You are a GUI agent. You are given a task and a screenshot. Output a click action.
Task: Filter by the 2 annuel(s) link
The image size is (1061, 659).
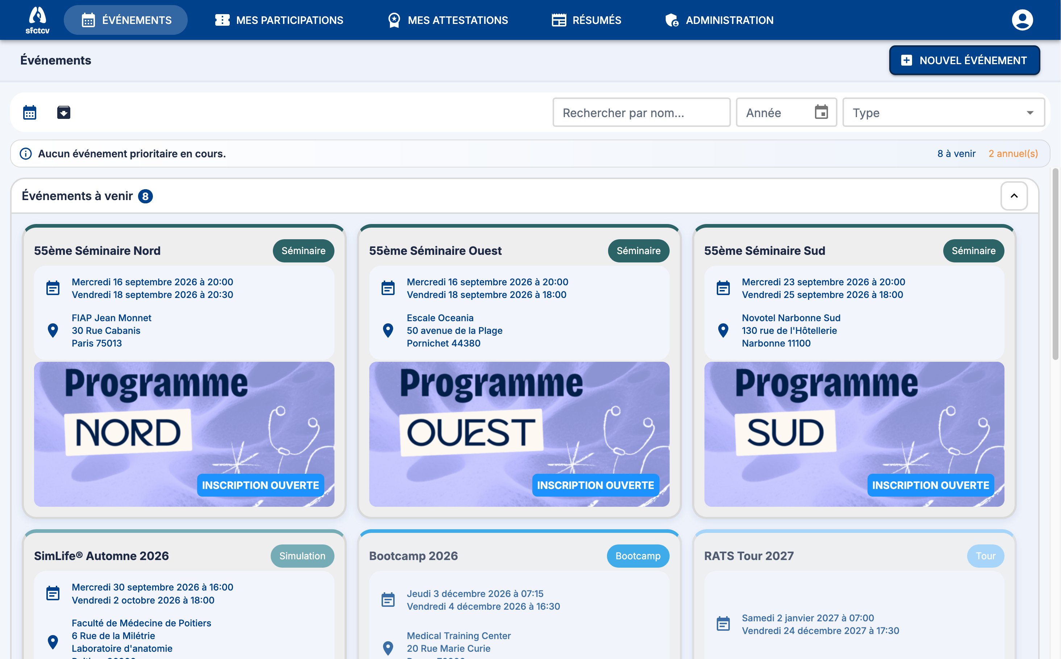pos(1013,153)
